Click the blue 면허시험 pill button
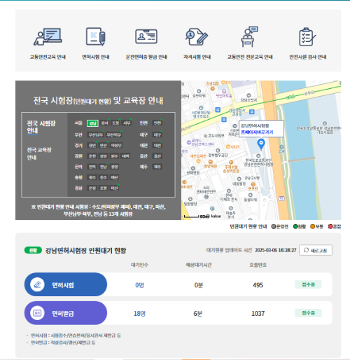The height and width of the screenshot is (360, 350). 66,284
